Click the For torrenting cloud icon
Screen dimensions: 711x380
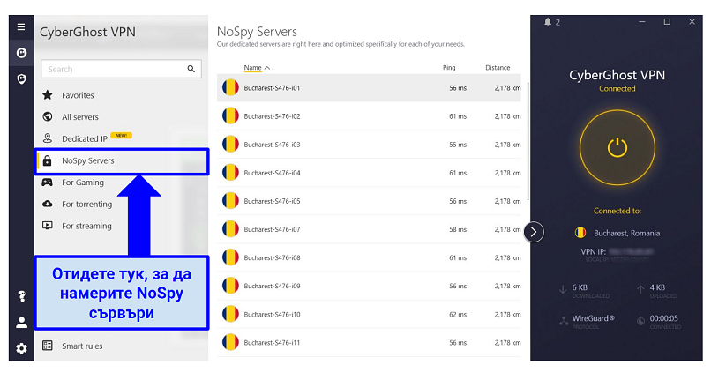pos(47,204)
